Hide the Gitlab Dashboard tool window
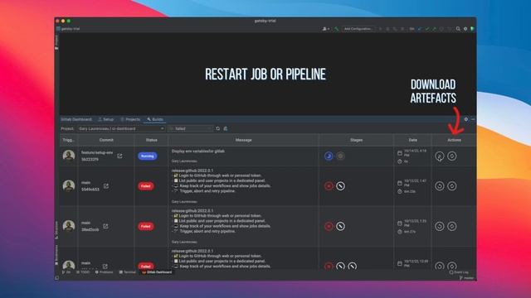 coord(473,119)
